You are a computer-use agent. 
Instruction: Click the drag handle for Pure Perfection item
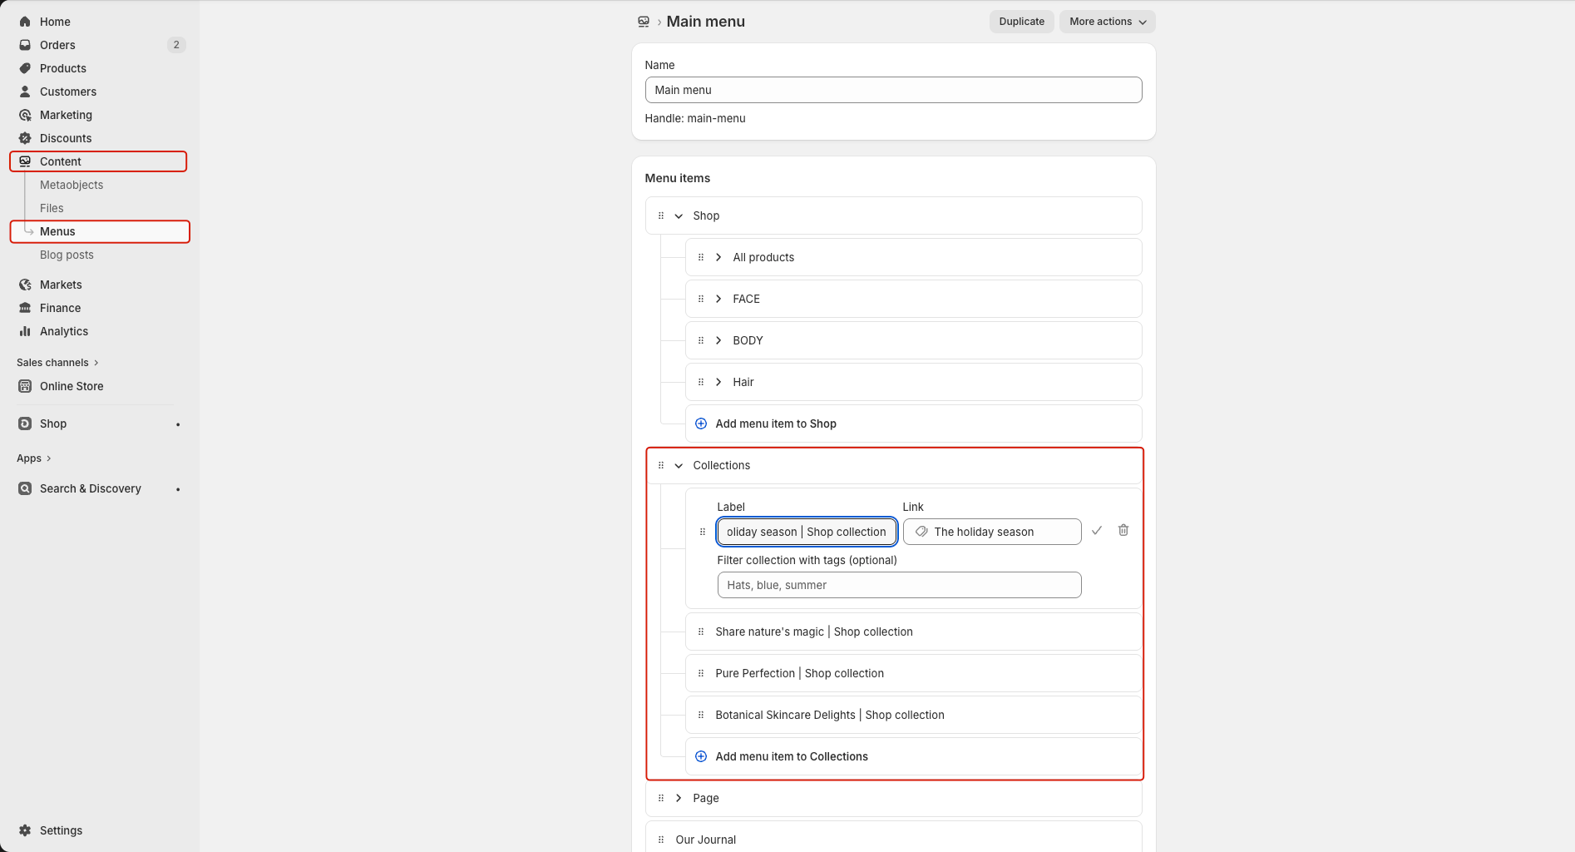pos(701,674)
